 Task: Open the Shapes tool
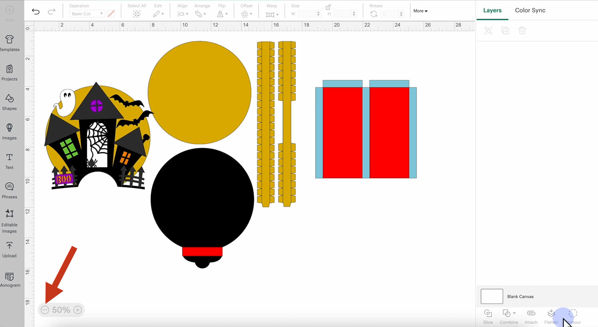[10, 102]
